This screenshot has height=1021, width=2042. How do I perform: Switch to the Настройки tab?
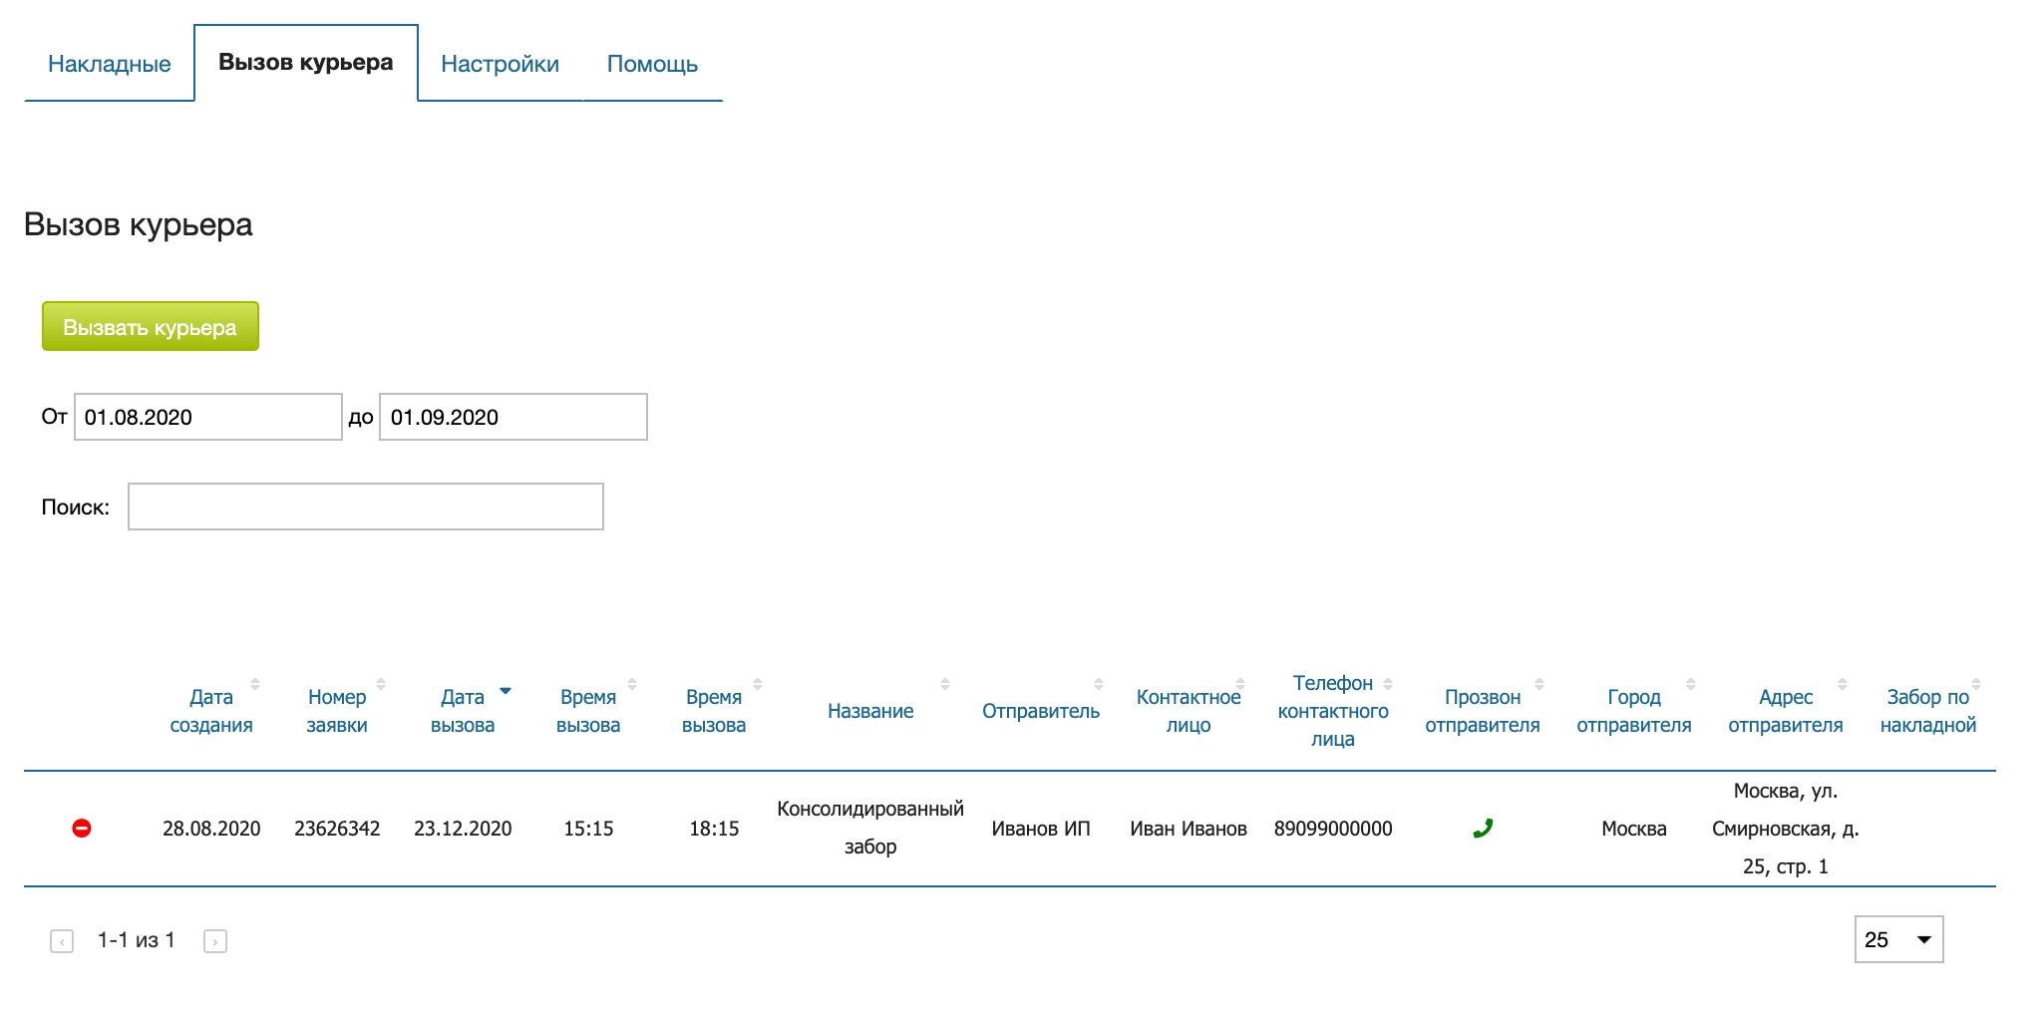500,64
